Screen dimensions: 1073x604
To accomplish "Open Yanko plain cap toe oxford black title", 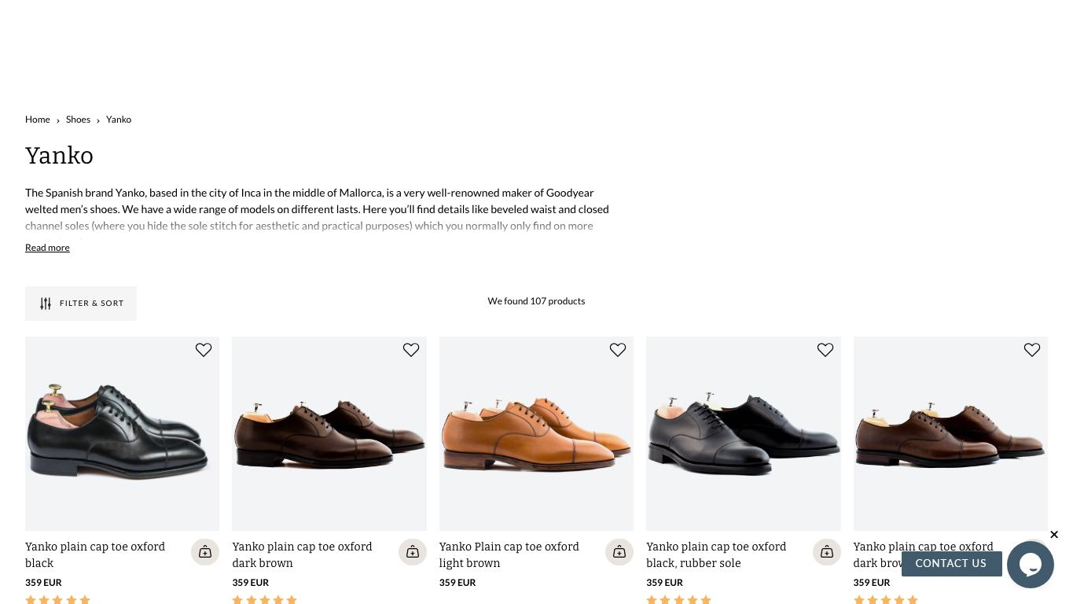I will (95, 555).
